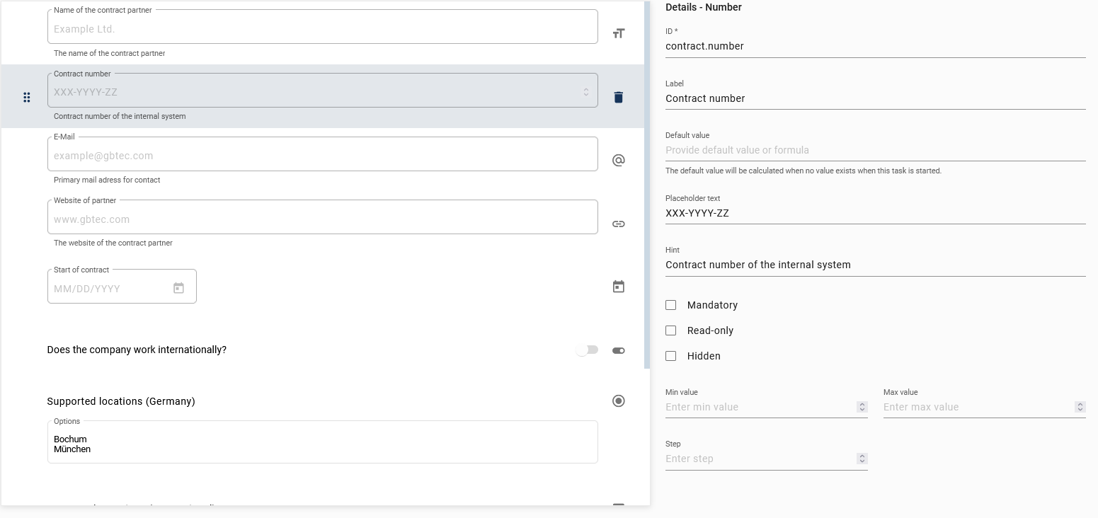Click the 'Primary mail adress for contact' hint
1098x518 pixels.
[107, 180]
